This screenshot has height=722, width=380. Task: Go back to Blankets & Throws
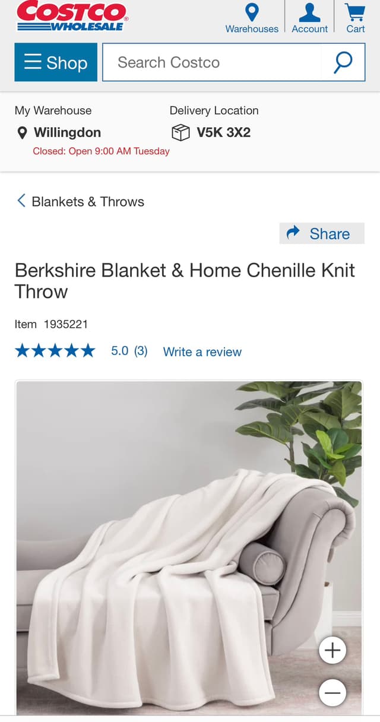[x=88, y=202]
